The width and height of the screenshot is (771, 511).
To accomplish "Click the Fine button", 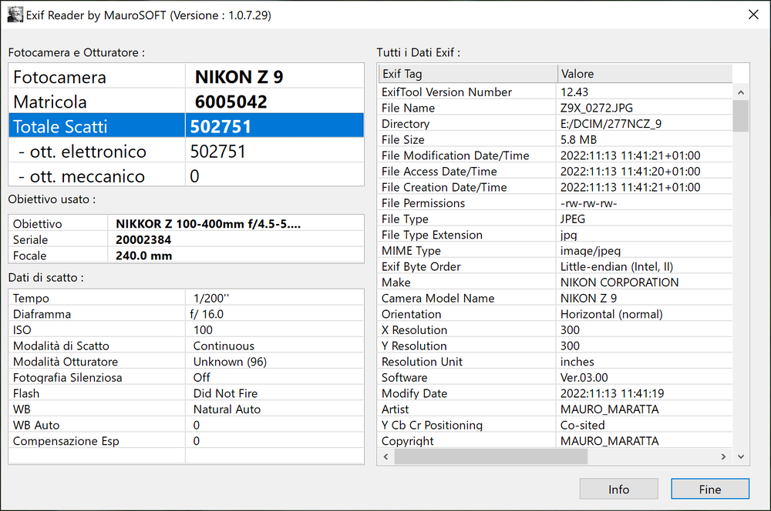I will (710, 489).
